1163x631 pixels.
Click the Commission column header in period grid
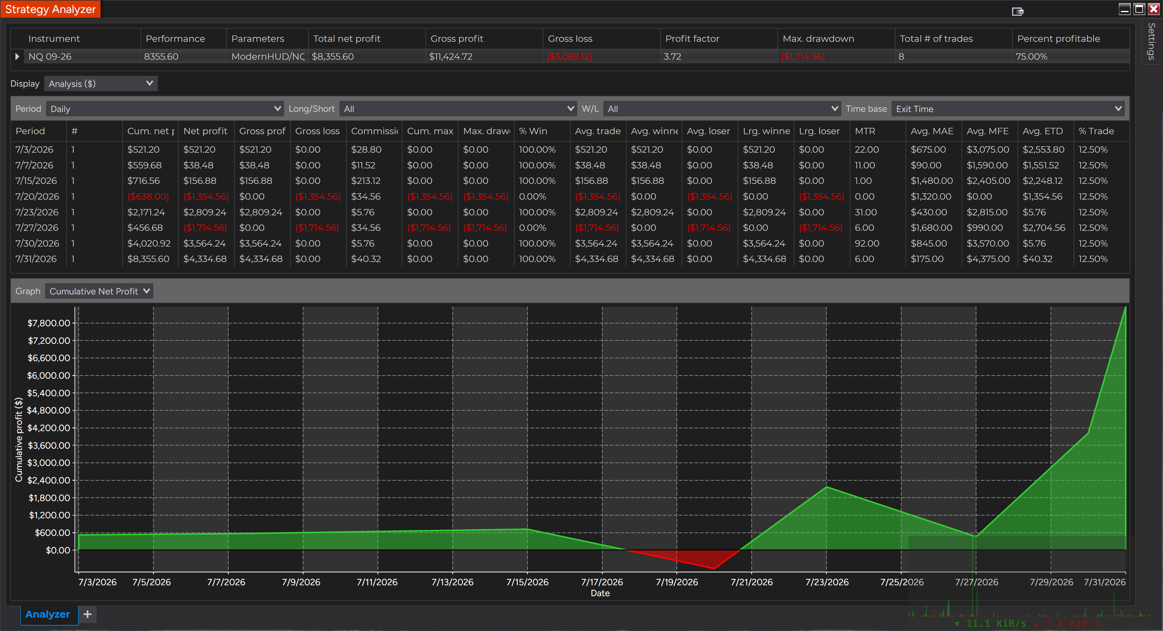[374, 131]
